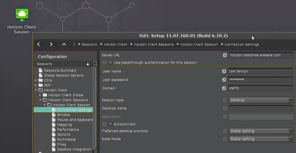Enable passthrough authentication for this session checkbox
This screenshot has width=296, height=153.
tap(111, 63)
